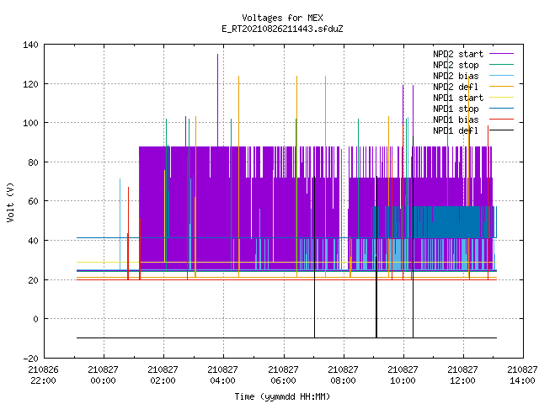539x404 pixels.
Task: Click the y-axis tick value 100
Action: click(x=30, y=123)
